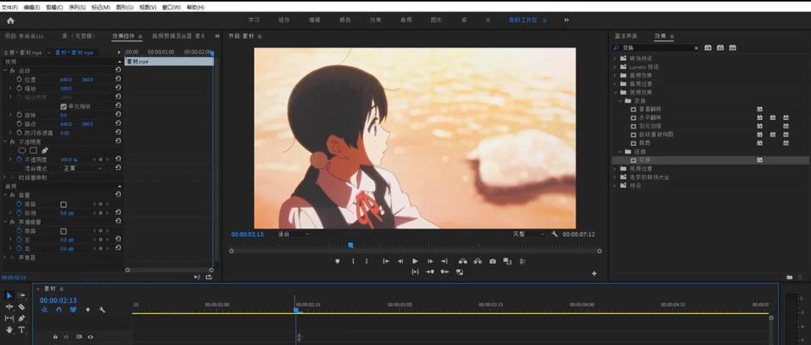Select the Hand tool
811x345 pixels.
pos(9,329)
